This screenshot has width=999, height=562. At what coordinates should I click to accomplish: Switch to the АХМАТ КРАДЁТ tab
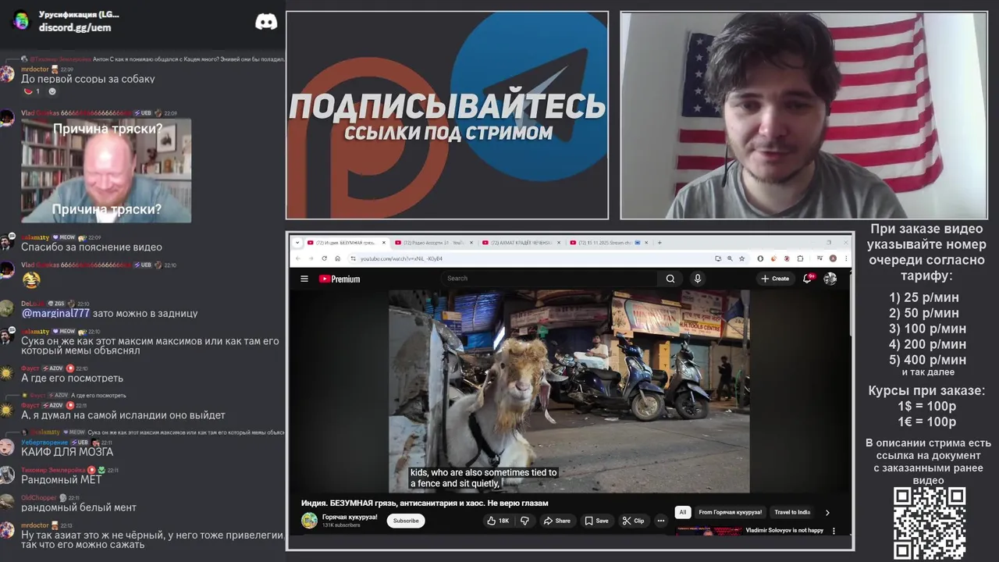click(x=521, y=243)
